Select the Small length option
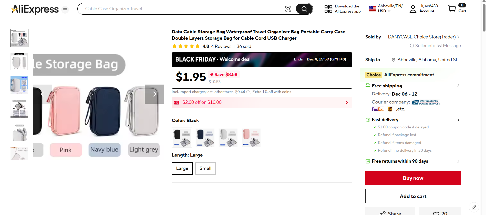Screen dimensions: 486x215 pos(205,168)
